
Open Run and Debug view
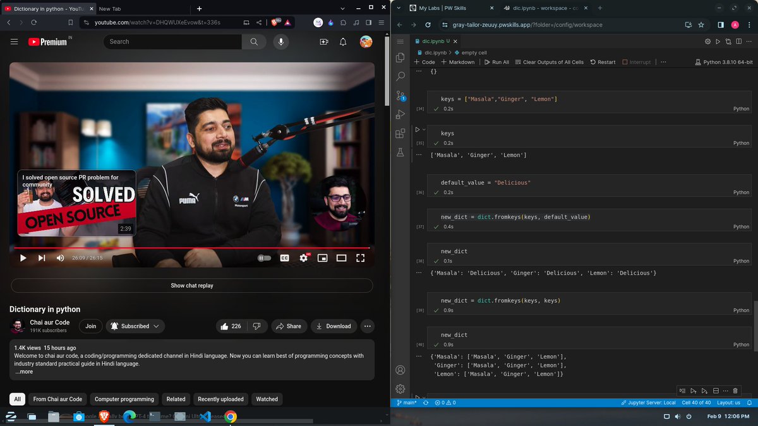[x=400, y=114]
